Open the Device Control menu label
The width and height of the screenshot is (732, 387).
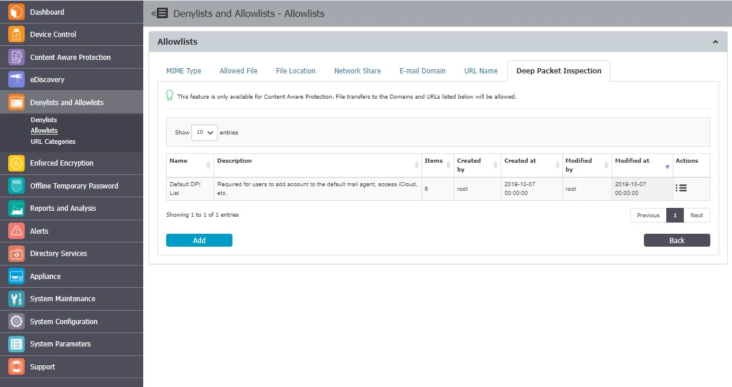(x=53, y=34)
